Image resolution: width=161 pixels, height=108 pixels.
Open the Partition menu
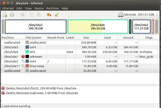[53, 8]
